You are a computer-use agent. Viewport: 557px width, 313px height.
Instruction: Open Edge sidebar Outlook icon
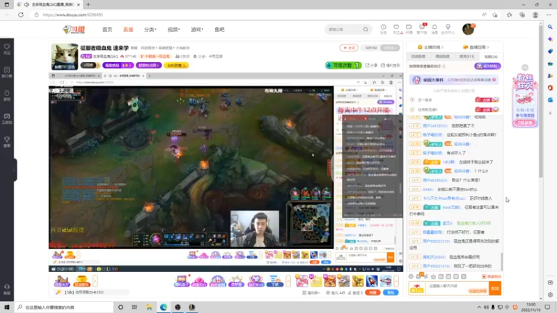550,100
